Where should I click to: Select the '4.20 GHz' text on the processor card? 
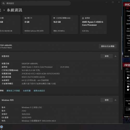pyautogui.click(x=85, y=31)
